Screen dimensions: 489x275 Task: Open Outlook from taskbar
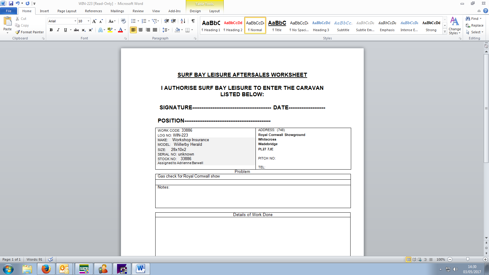click(x=64, y=269)
